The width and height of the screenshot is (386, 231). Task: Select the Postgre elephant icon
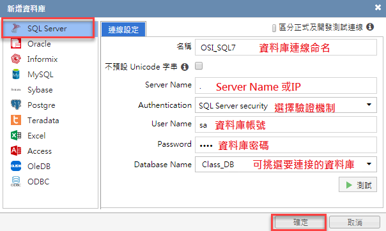coord(16,105)
